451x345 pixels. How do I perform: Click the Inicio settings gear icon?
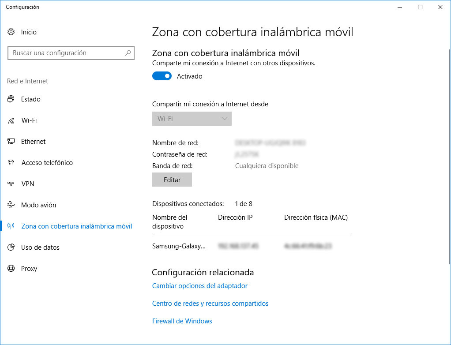pos(11,32)
